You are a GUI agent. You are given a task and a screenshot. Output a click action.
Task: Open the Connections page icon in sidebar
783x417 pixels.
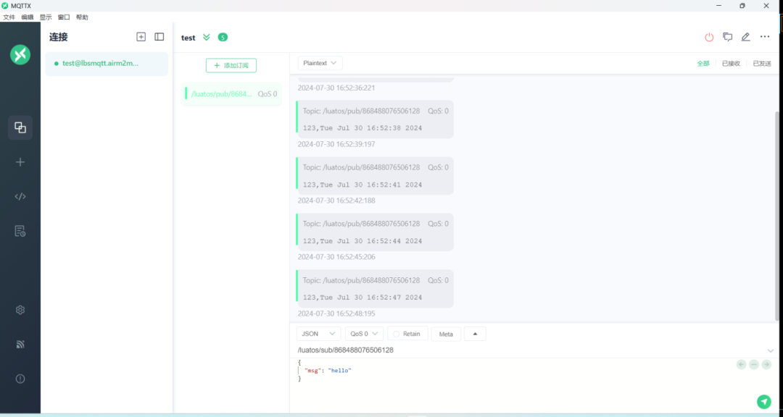pos(20,127)
